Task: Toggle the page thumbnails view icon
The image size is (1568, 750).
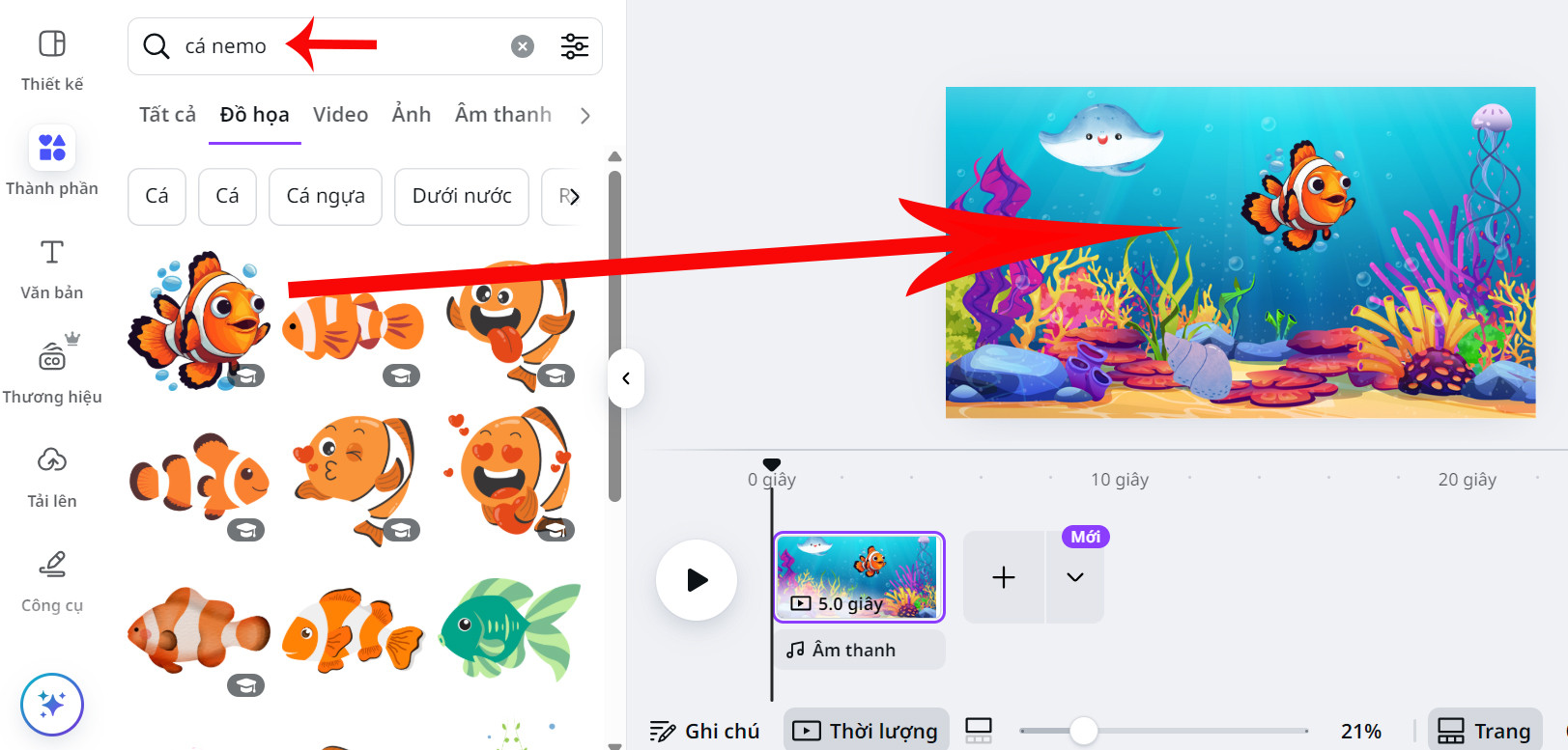Action: [x=979, y=731]
